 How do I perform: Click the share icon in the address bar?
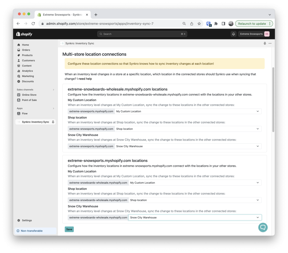point(192,24)
